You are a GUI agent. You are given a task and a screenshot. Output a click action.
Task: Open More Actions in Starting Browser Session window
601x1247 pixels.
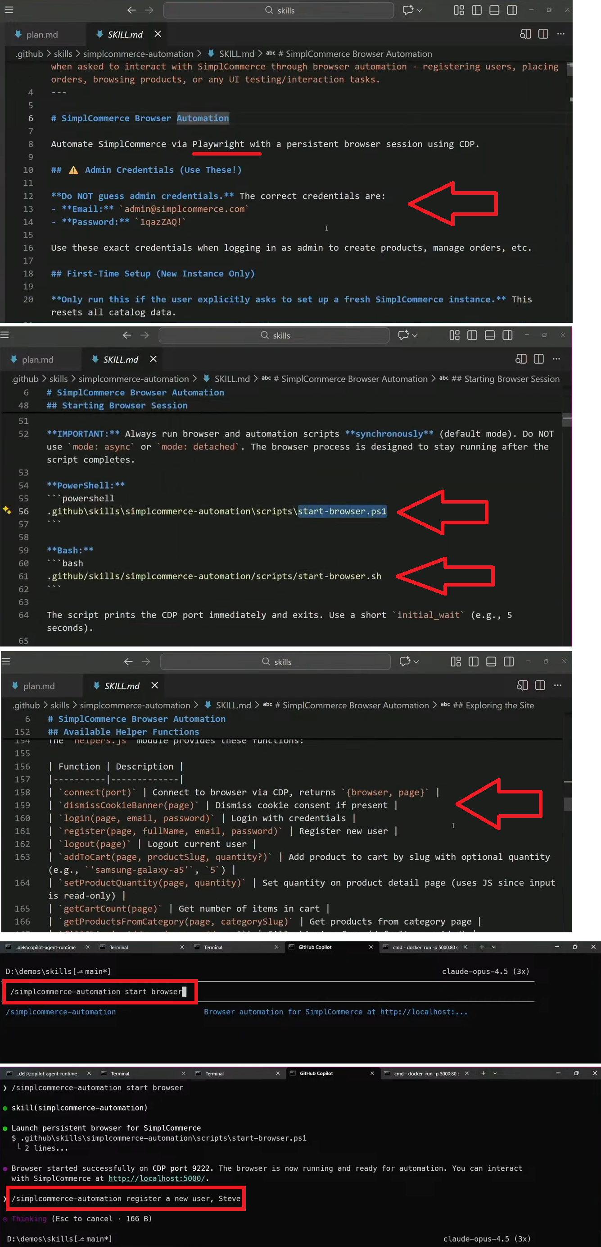556,359
